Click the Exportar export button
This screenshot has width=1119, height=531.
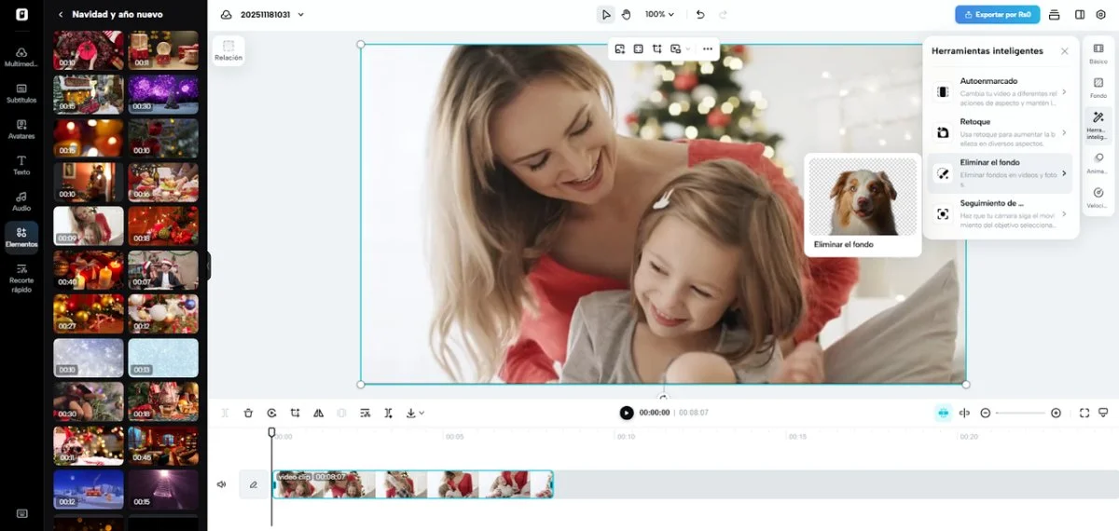(x=997, y=15)
